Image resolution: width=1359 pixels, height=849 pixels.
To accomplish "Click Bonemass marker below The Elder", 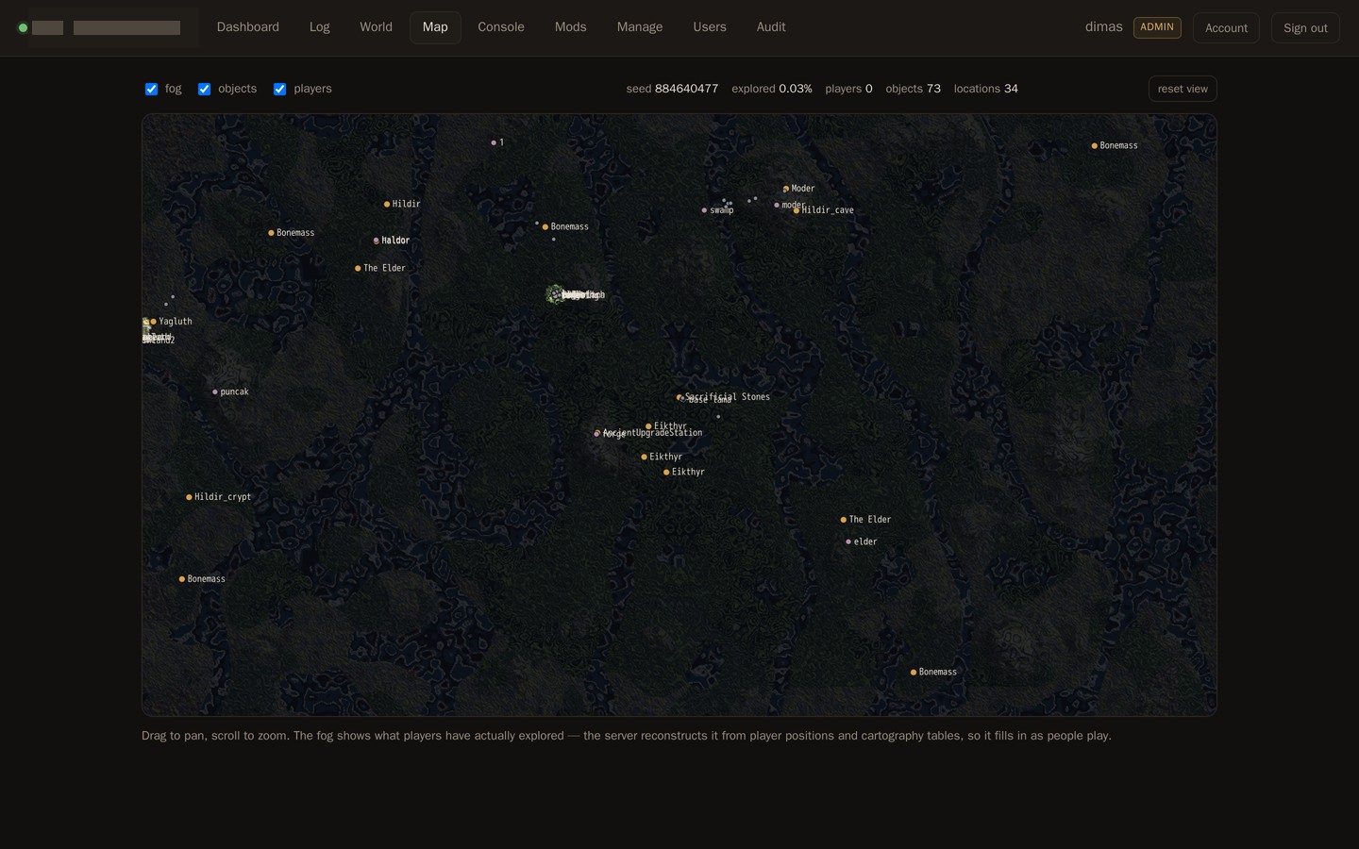I will [x=914, y=673].
